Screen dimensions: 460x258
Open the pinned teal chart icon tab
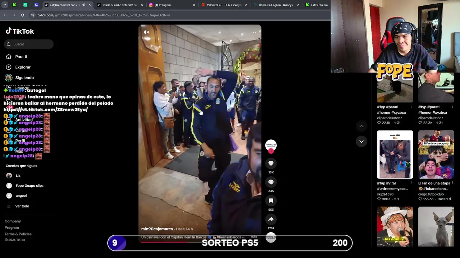pos(25,5)
